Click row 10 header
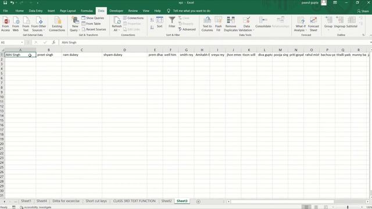The width and height of the screenshot is (372, 209). [2, 97]
